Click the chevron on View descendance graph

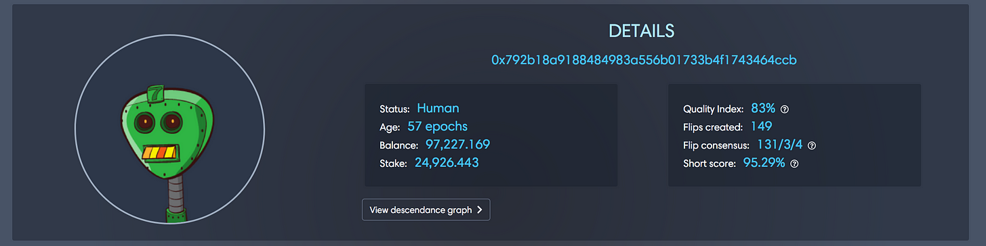(x=479, y=210)
